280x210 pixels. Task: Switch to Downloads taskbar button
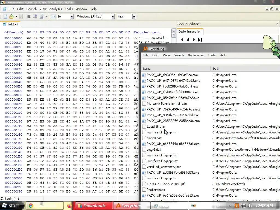94,206
